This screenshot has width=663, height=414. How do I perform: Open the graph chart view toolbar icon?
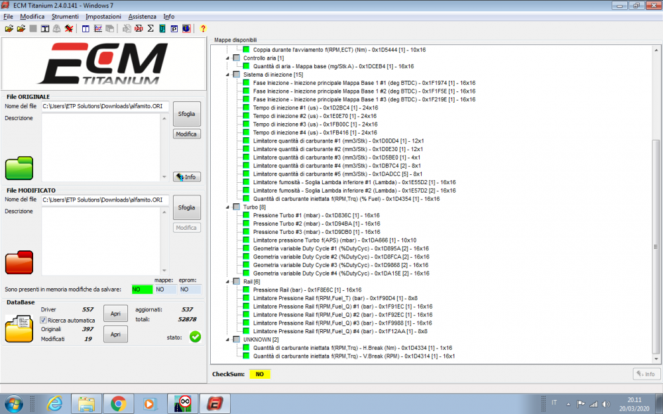coord(97,28)
